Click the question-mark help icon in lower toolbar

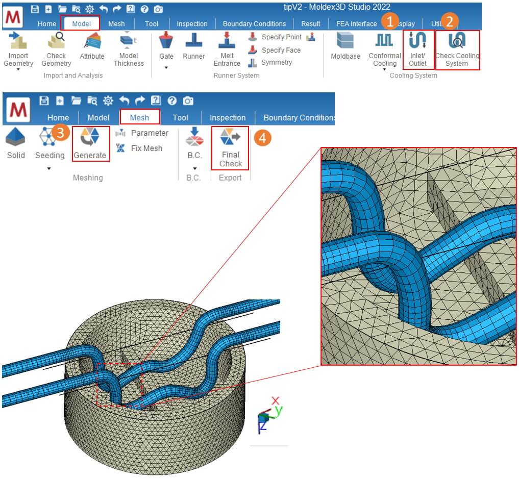(x=172, y=100)
